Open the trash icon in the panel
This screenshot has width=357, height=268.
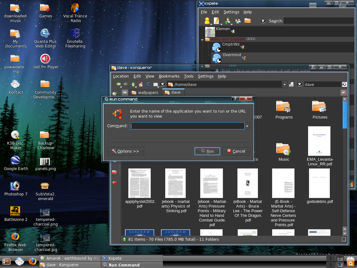(350, 261)
